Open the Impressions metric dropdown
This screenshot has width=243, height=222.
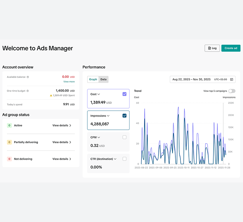pos(108,116)
